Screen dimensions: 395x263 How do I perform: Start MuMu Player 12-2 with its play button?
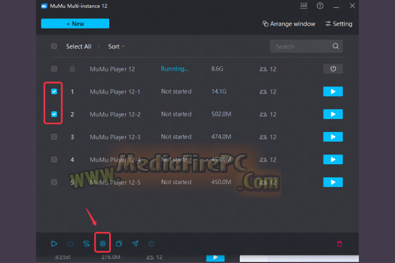point(333,114)
